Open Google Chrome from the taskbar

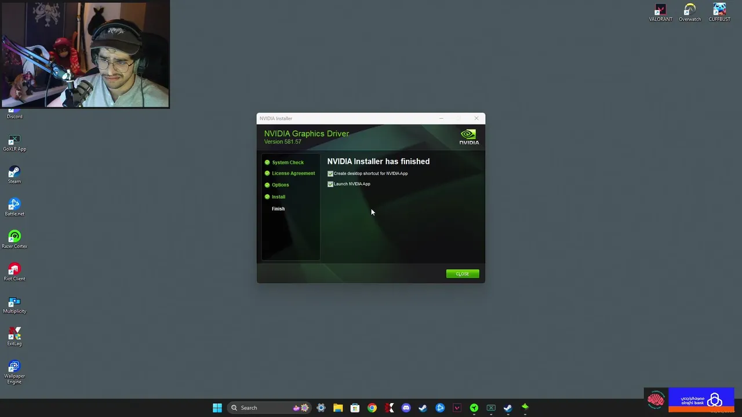[372, 408]
